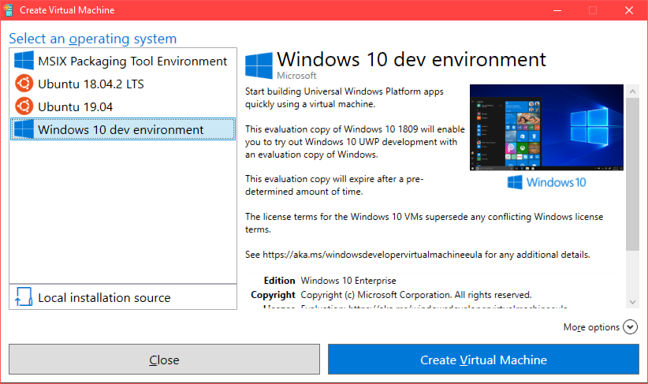Click the large Windows logo beside the title
This screenshot has height=384, width=648.
pyautogui.click(x=259, y=65)
